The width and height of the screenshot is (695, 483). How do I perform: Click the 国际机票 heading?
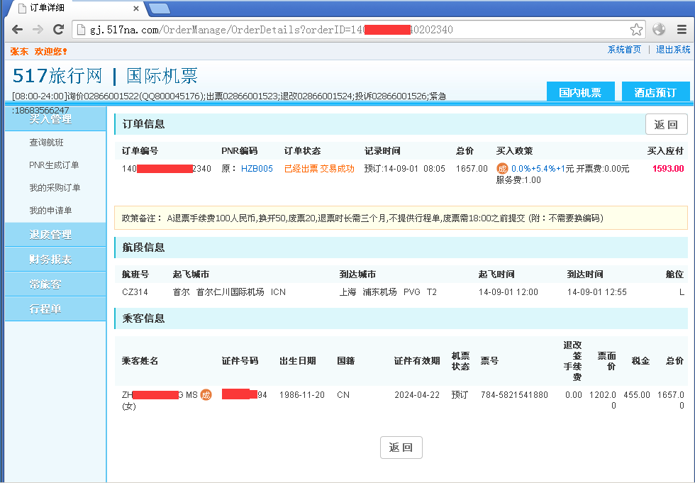click(162, 76)
